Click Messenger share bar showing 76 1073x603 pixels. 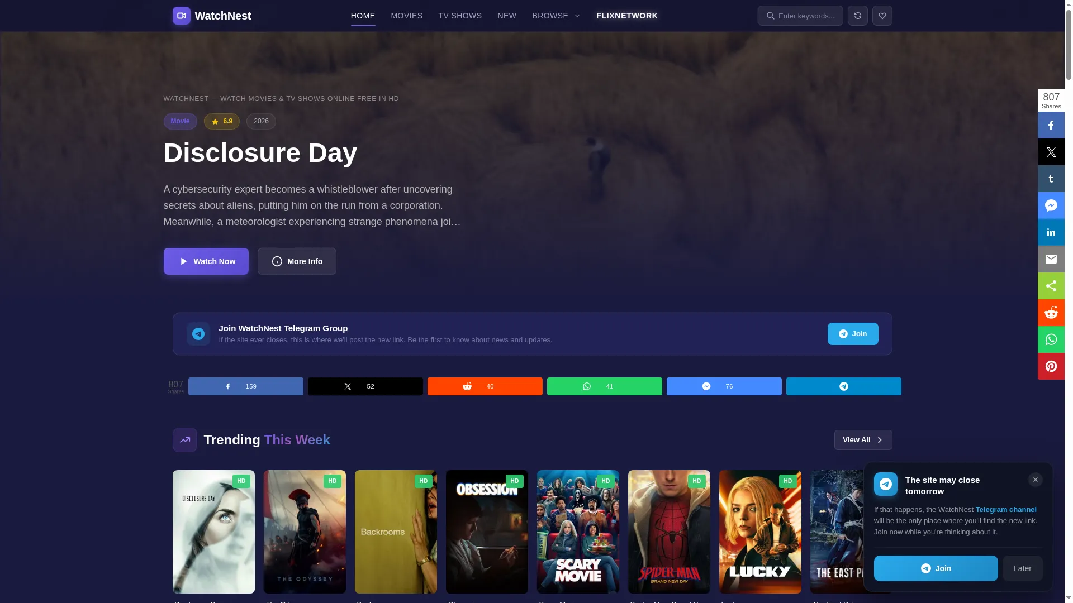(724, 386)
